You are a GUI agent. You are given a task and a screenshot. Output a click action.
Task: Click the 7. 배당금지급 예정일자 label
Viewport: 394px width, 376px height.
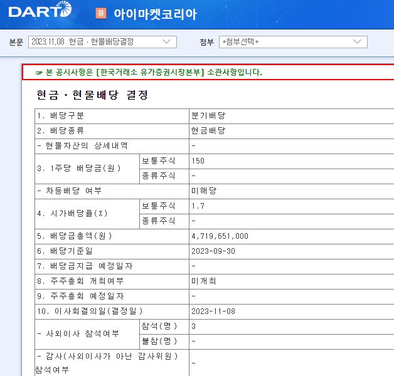(85, 266)
